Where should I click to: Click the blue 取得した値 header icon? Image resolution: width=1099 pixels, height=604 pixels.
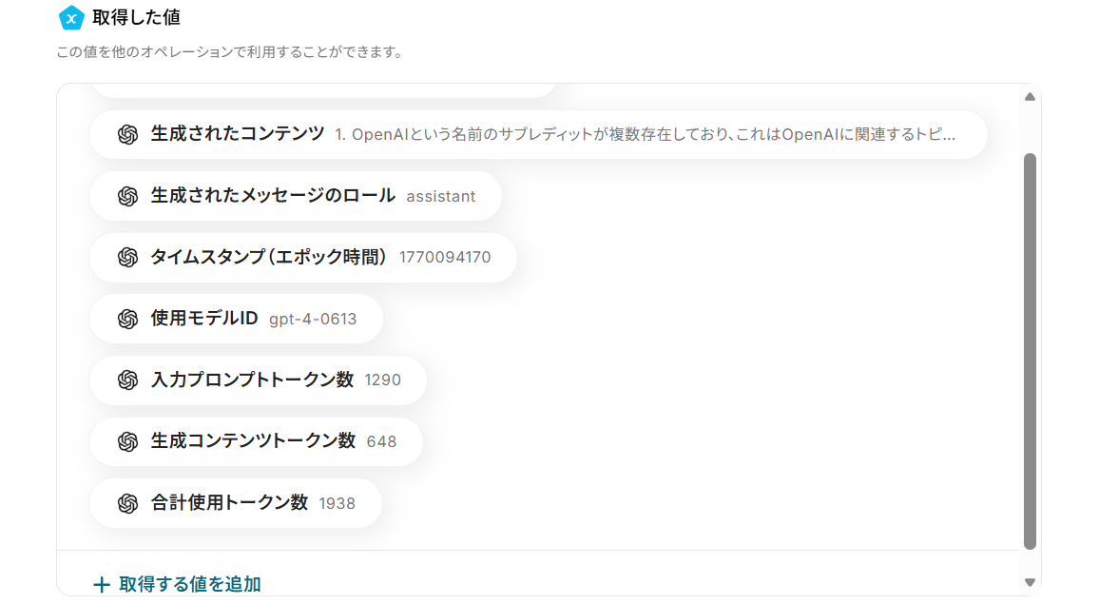coord(71,17)
